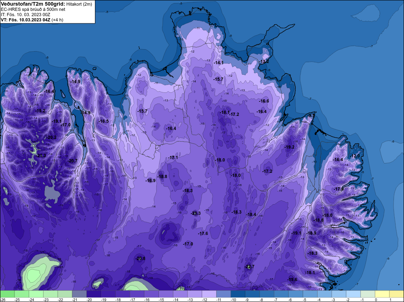
Task: Click the -8 legend scale label
Action: (x=262, y=300)
